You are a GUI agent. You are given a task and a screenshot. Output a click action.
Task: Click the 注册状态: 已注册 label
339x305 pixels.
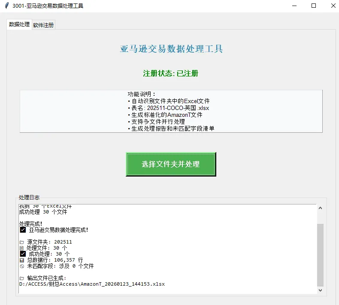click(x=171, y=73)
